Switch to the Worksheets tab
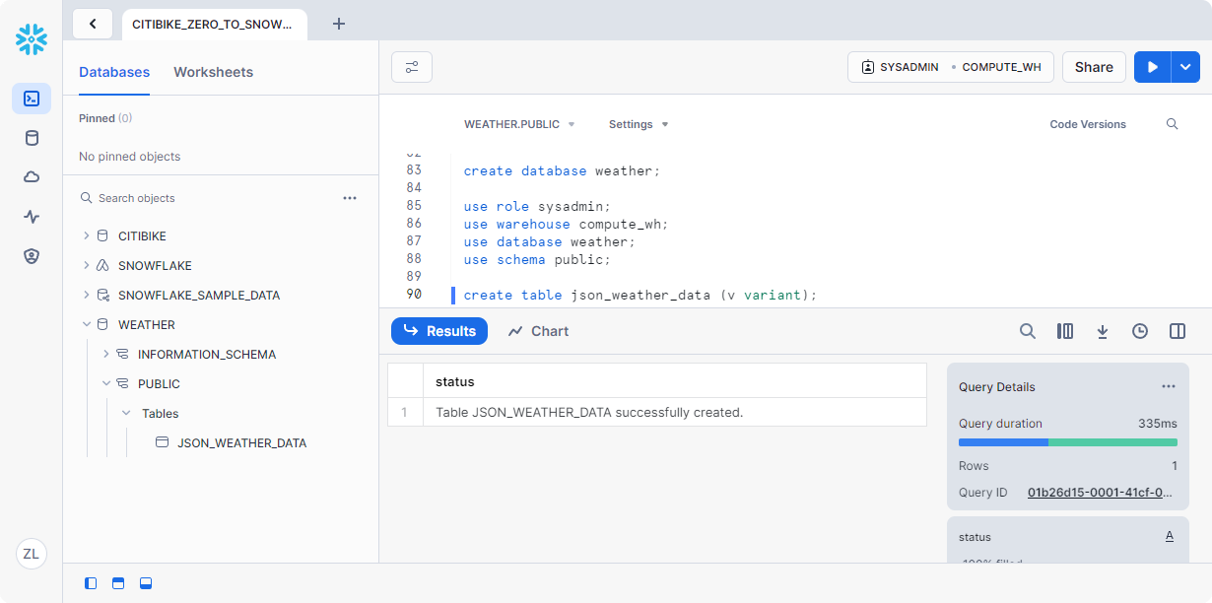1212x603 pixels. tap(213, 72)
